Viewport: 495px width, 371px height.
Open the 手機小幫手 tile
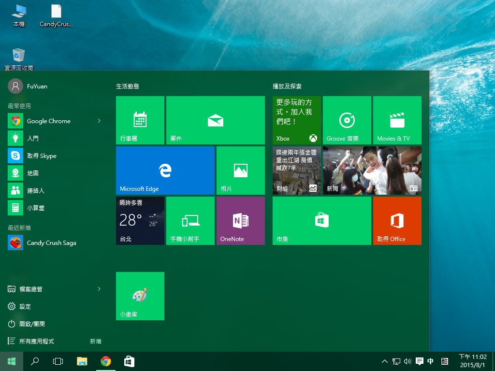[x=190, y=220]
